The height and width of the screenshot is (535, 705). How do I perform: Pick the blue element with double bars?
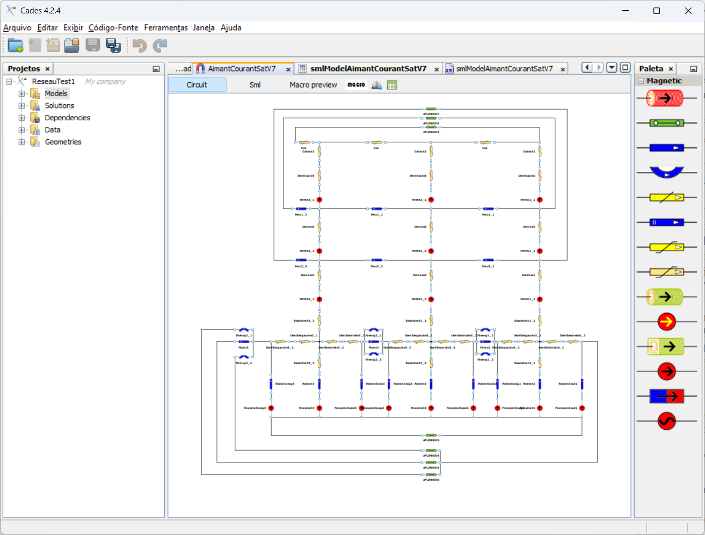click(x=666, y=222)
